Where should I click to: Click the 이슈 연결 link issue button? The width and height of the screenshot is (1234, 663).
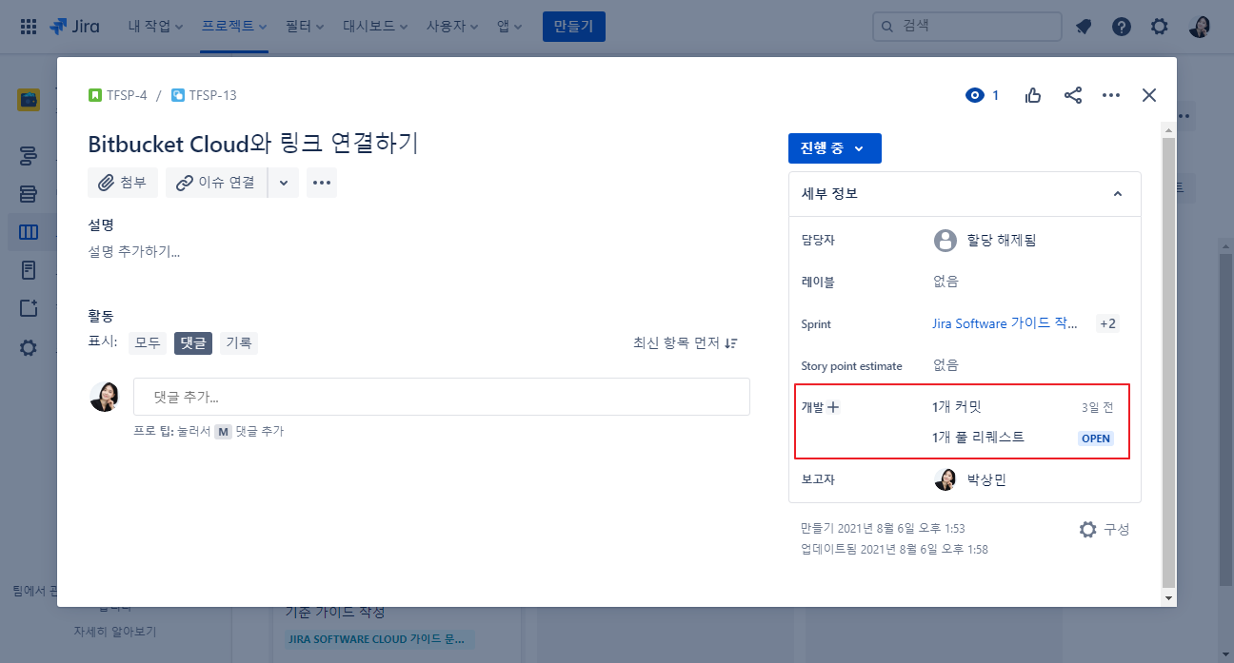click(216, 183)
